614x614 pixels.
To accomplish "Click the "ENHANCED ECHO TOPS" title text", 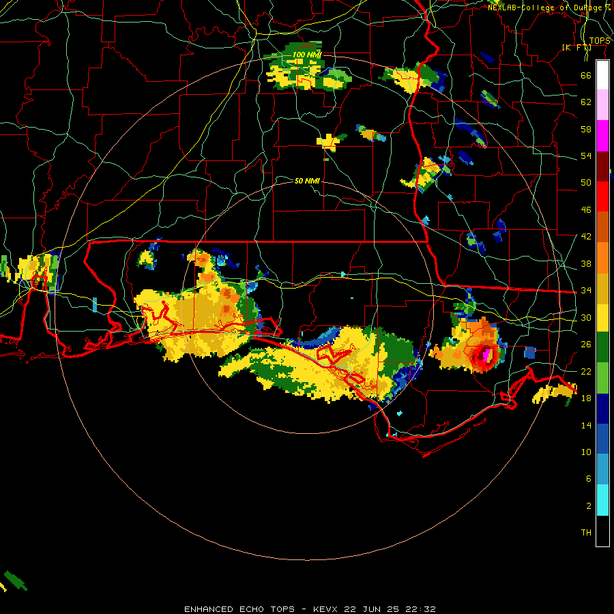I will coord(239,609).
